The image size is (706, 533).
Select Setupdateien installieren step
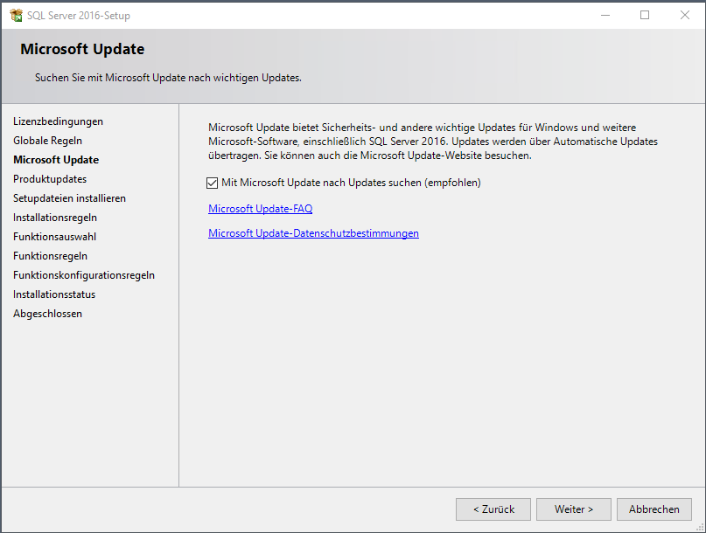click(69, 198)
